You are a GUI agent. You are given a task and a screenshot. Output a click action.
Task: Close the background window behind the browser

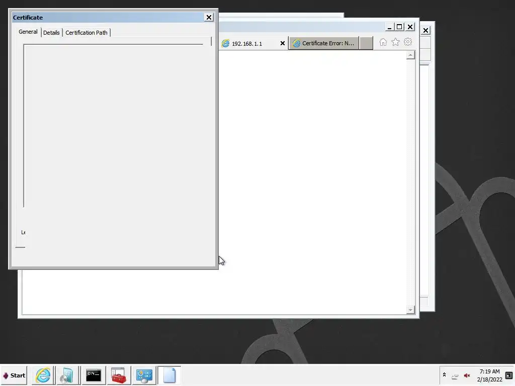click(x=425, y=31)
